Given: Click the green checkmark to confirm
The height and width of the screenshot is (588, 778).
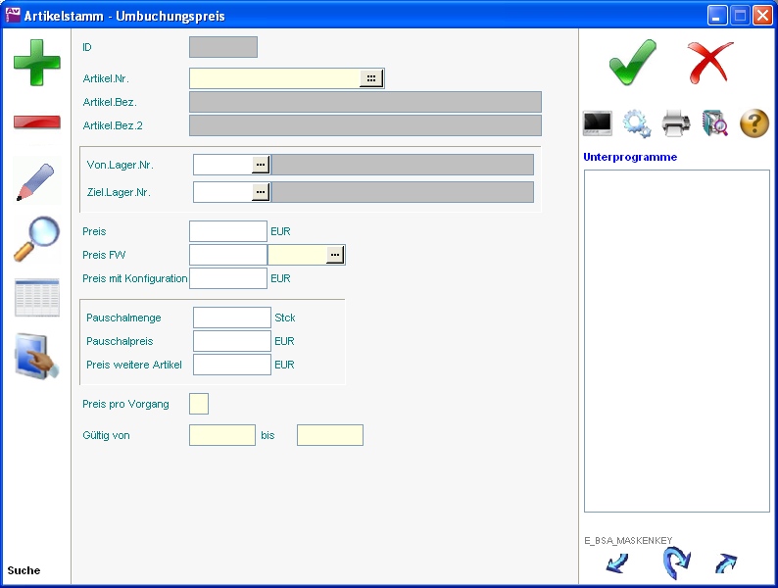Looking at the screenshot, I should [632, 63].
